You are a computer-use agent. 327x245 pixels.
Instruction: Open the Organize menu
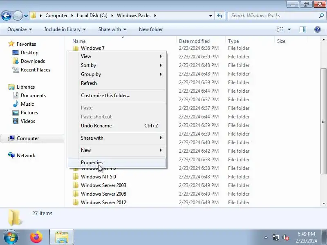coord(20,29)
